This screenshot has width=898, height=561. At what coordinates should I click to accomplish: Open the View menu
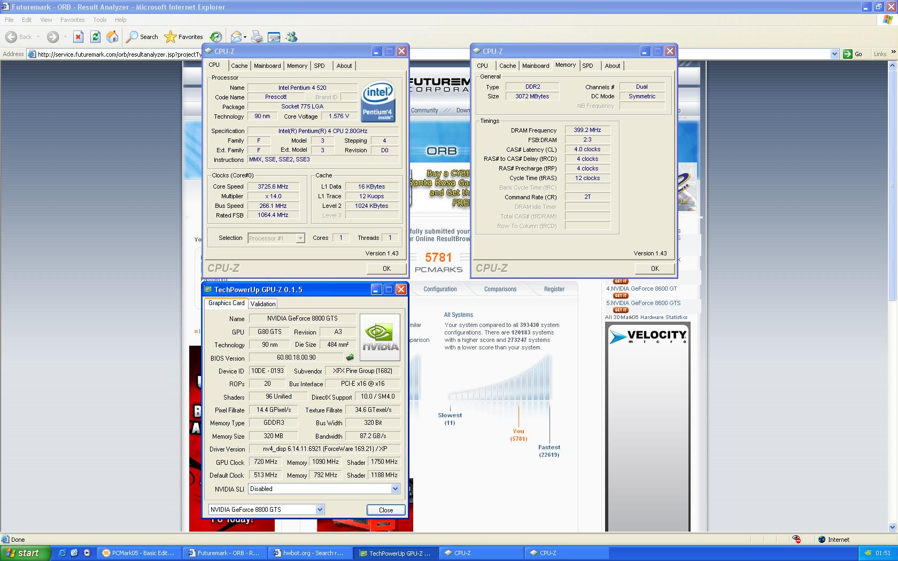pos(46,20)
